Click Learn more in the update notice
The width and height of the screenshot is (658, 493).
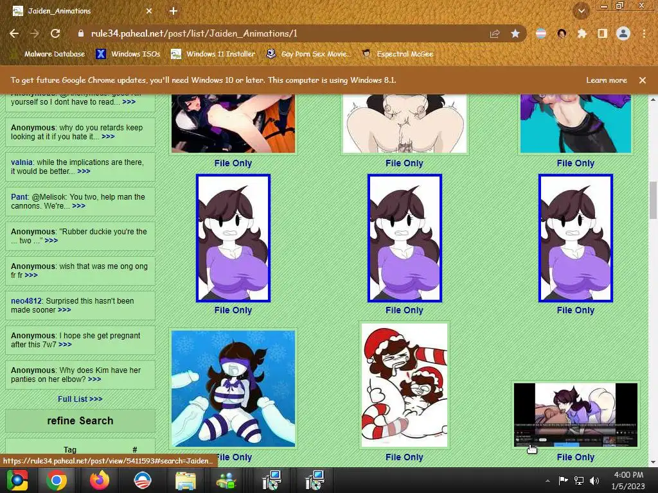coord(607,80)
